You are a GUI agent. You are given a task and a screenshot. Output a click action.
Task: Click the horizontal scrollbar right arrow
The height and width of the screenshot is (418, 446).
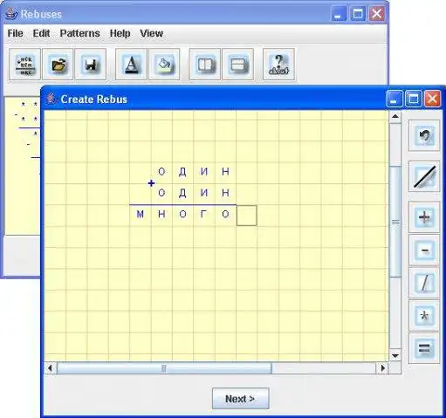click(x=382, y=368)
